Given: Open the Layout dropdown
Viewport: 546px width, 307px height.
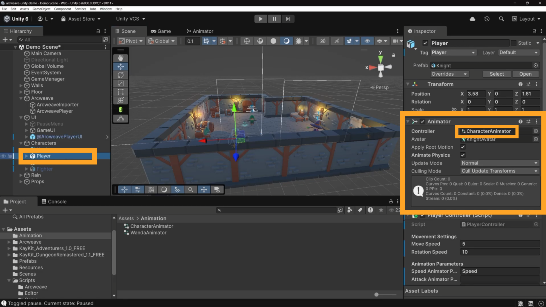Looking at the screenshot, I should click(x=526, y=19).
